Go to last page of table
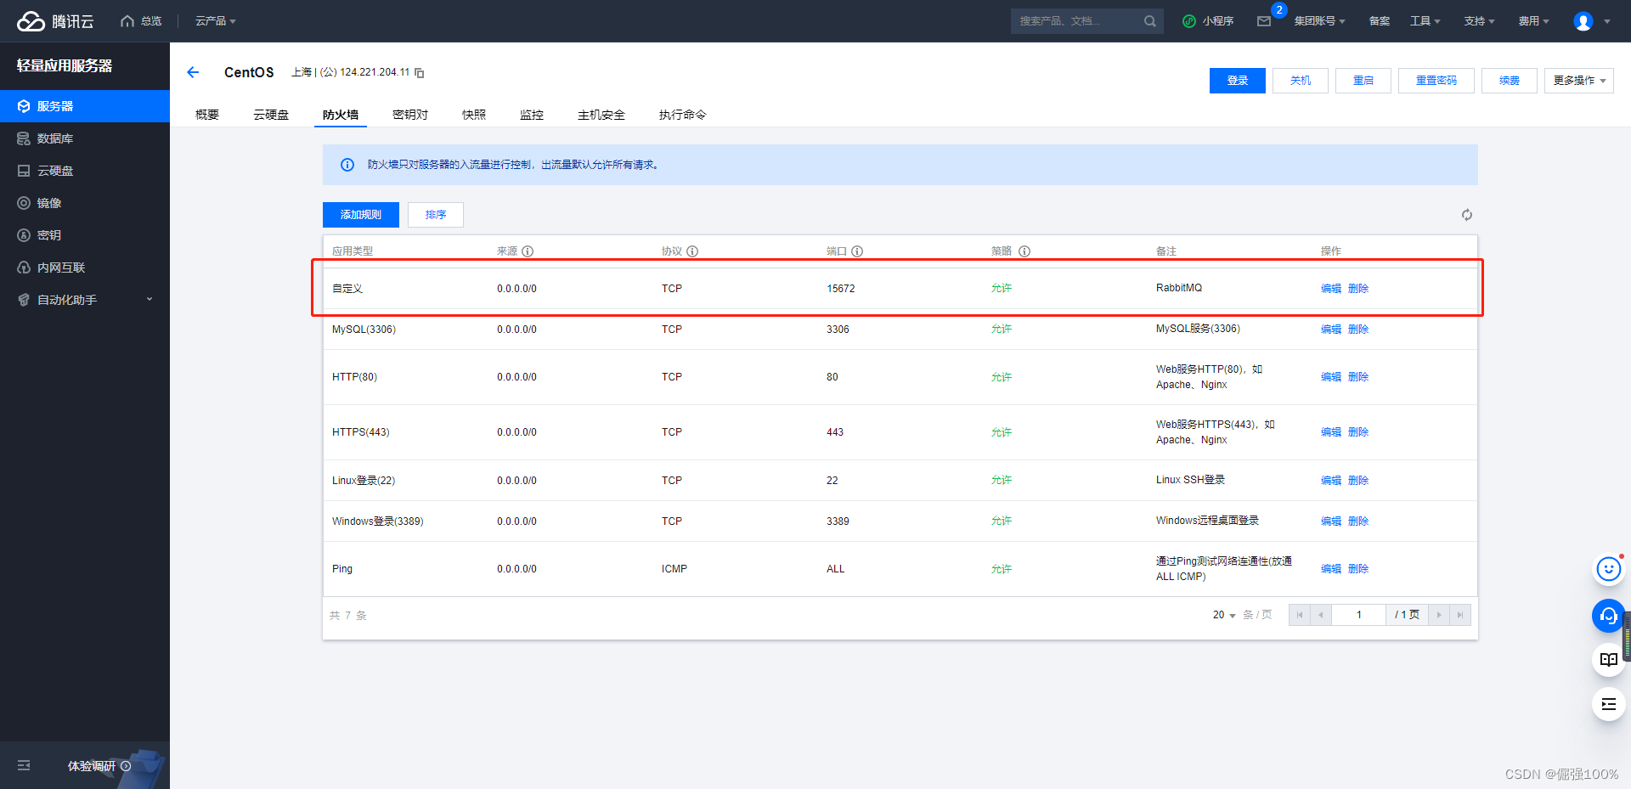The height and width of the screenshot is (789, 1631). [x=1459, y=615]
